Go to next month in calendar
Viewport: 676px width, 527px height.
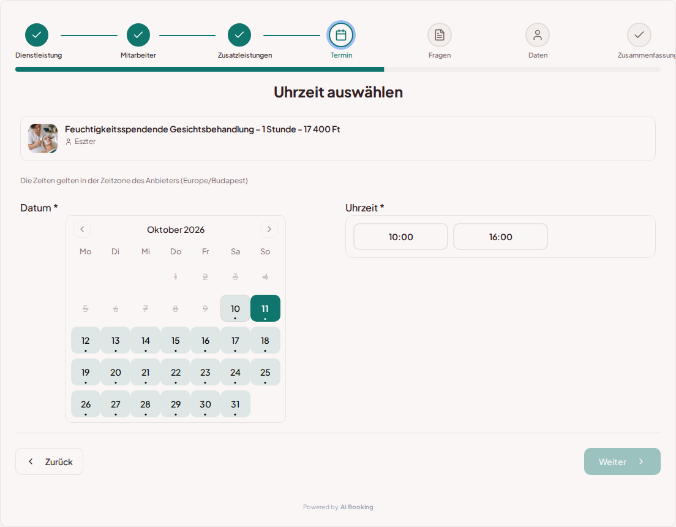(269, 229)
